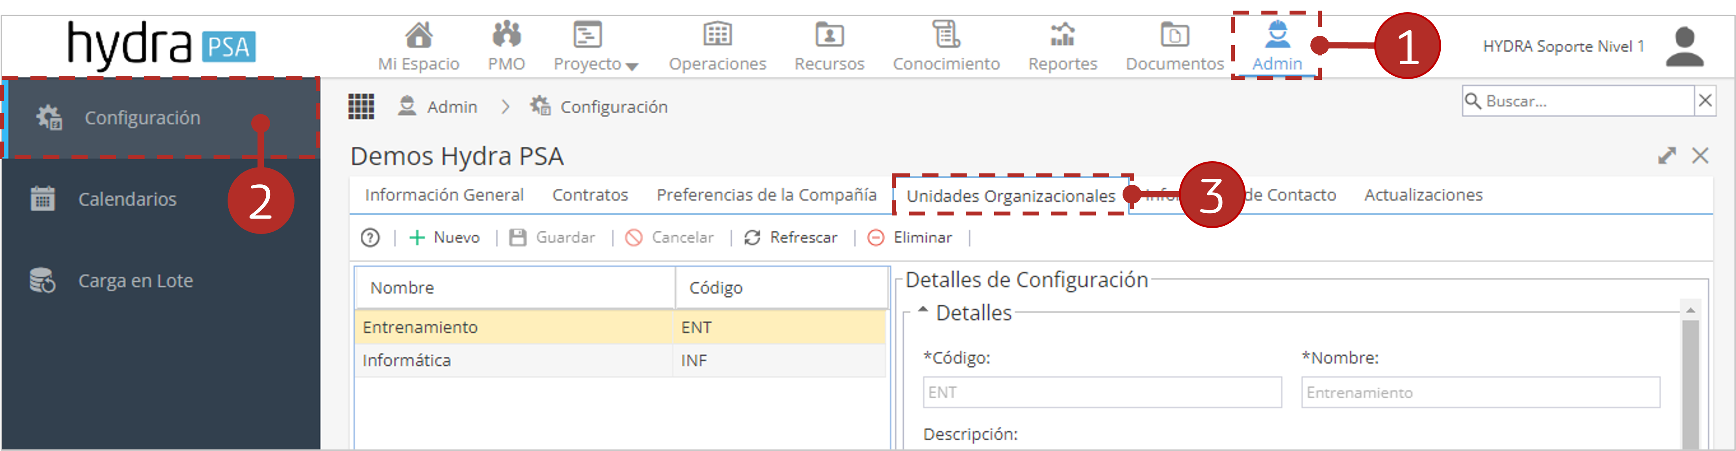1736x451 pixels.
Task: Open the apps grid menu icon
Action: tap(361, 106)
